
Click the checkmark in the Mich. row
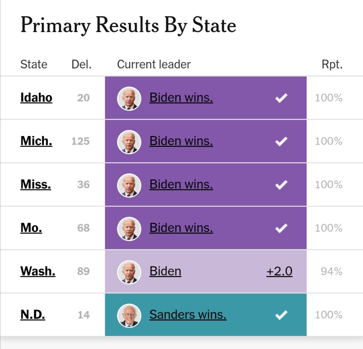281,142
